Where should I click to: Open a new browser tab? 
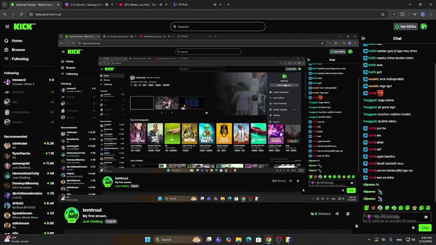coord(228,5)
